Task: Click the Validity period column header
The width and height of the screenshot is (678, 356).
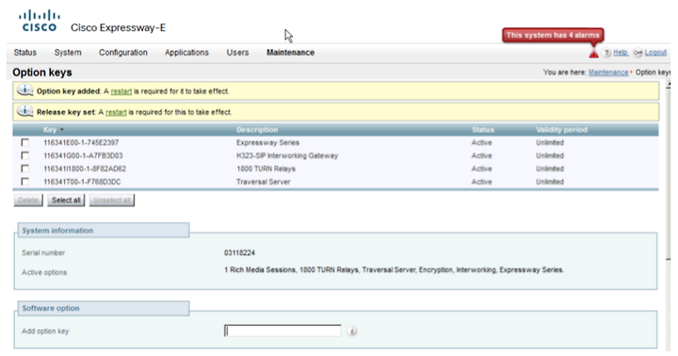Action: pyautogui.click(x=561, y=130)
